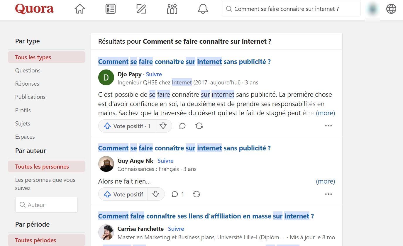The width and height of the screenshot is (403, 246).
Task: Open Guy Ange Nk's question title link
Action: [x=184, y=148]
